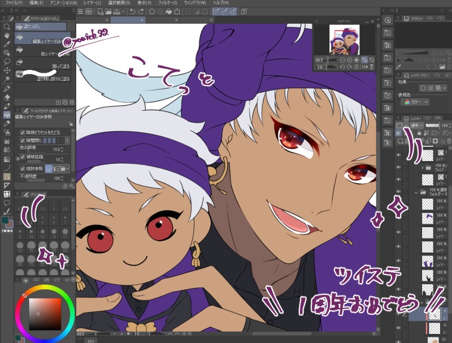The image size is (452, 343).
Task: Open Save dropdown arrow in command bar
Action: 123,11
